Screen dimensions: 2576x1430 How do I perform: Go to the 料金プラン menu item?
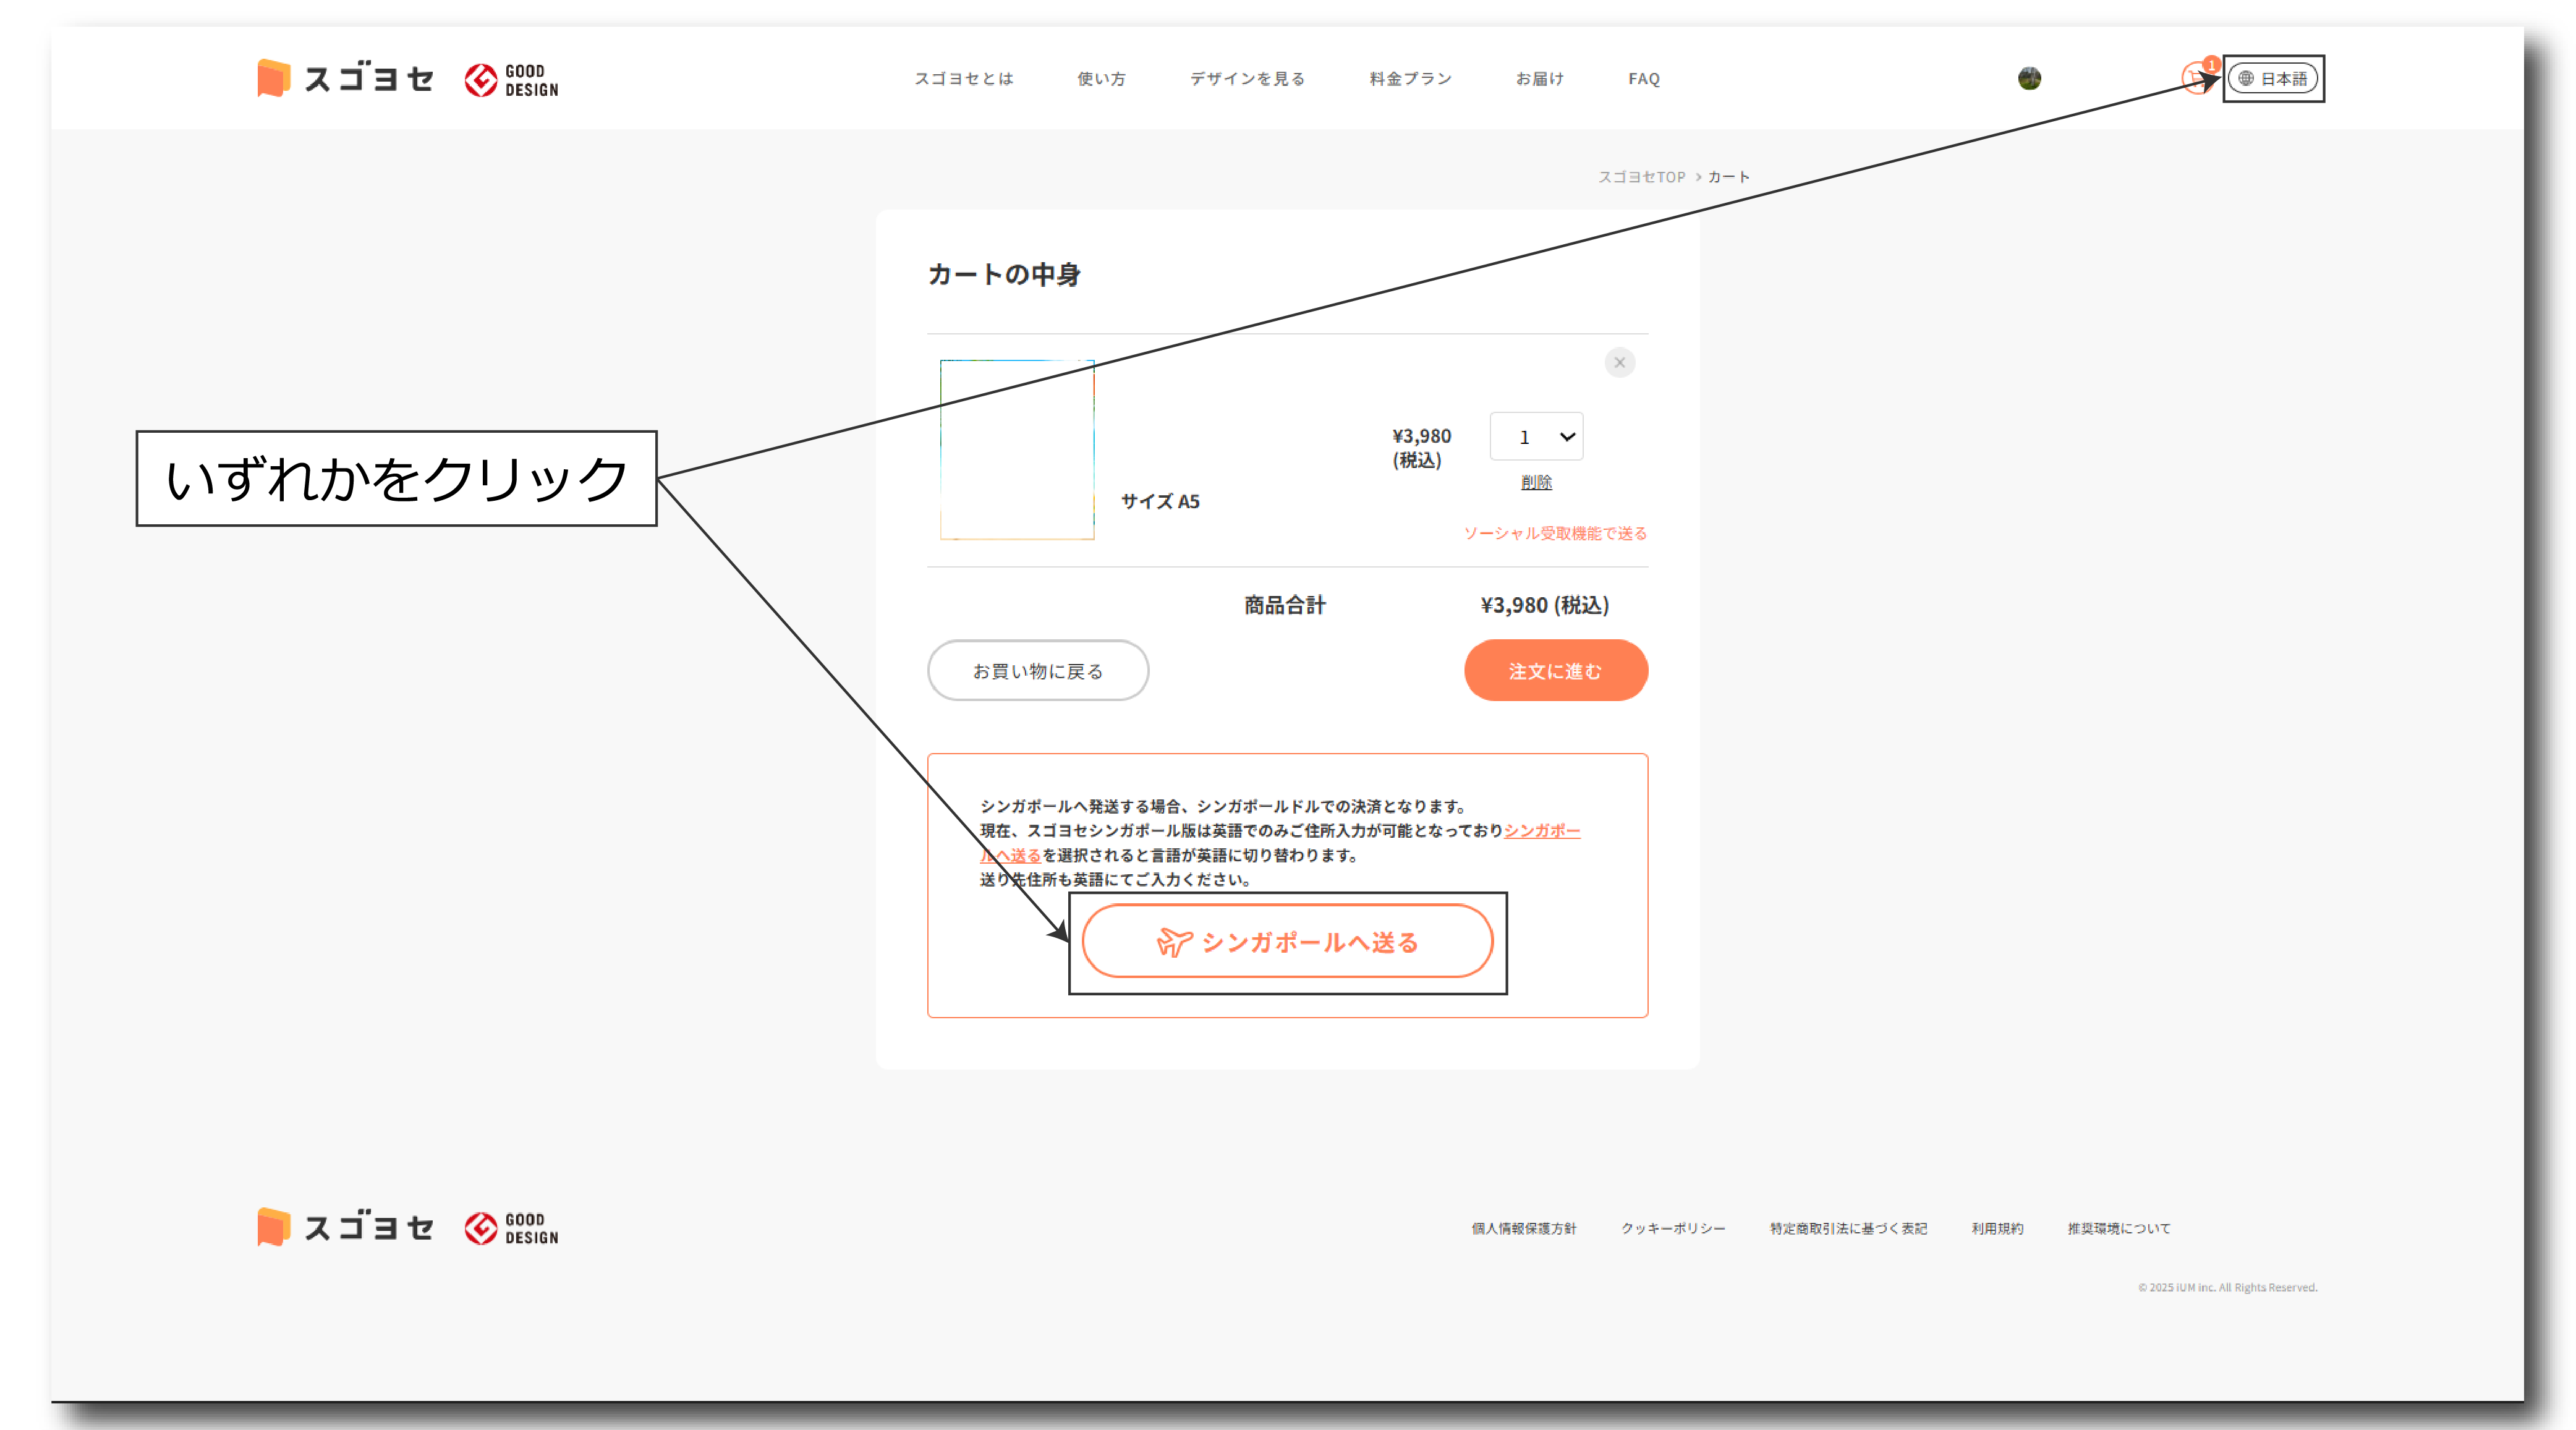tap(1410, 78)
